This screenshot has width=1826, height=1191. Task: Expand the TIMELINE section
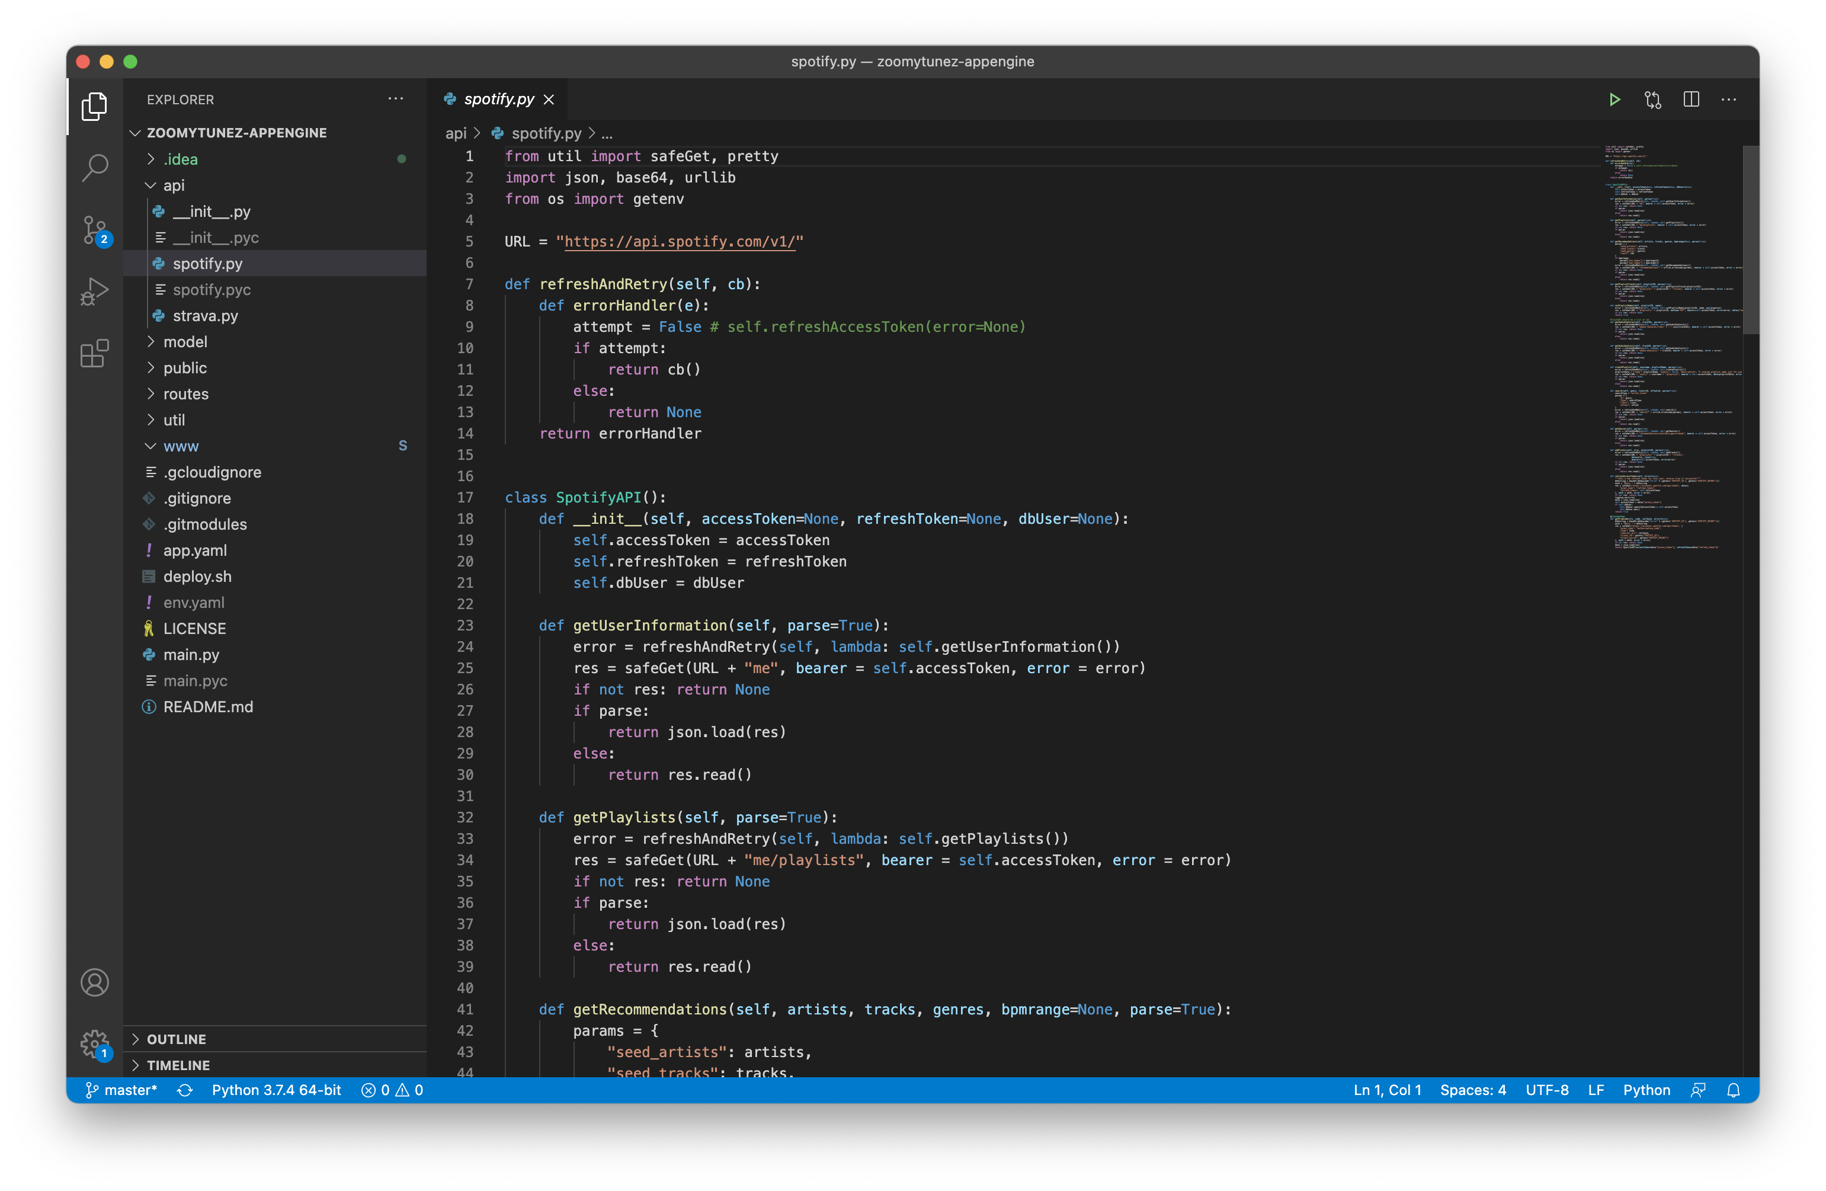[x=275, y=1065]
